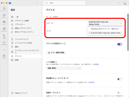The height and width of the screenshot is (97, 129).
Task: Click the マイク label
Action: click(49, 31)
